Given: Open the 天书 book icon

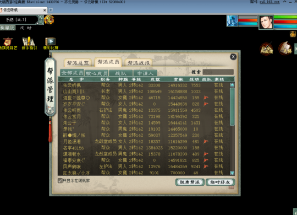Looking at the screenshot, I should (285, 49).
